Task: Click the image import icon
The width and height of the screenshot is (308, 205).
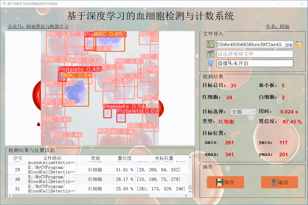Action: coord(210,44)
